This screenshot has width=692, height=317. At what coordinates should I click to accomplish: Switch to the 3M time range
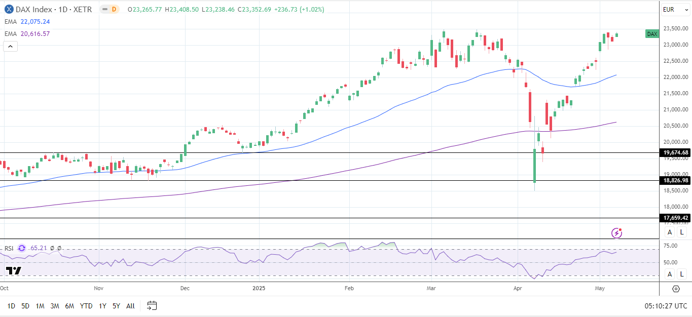pos(55,306)
